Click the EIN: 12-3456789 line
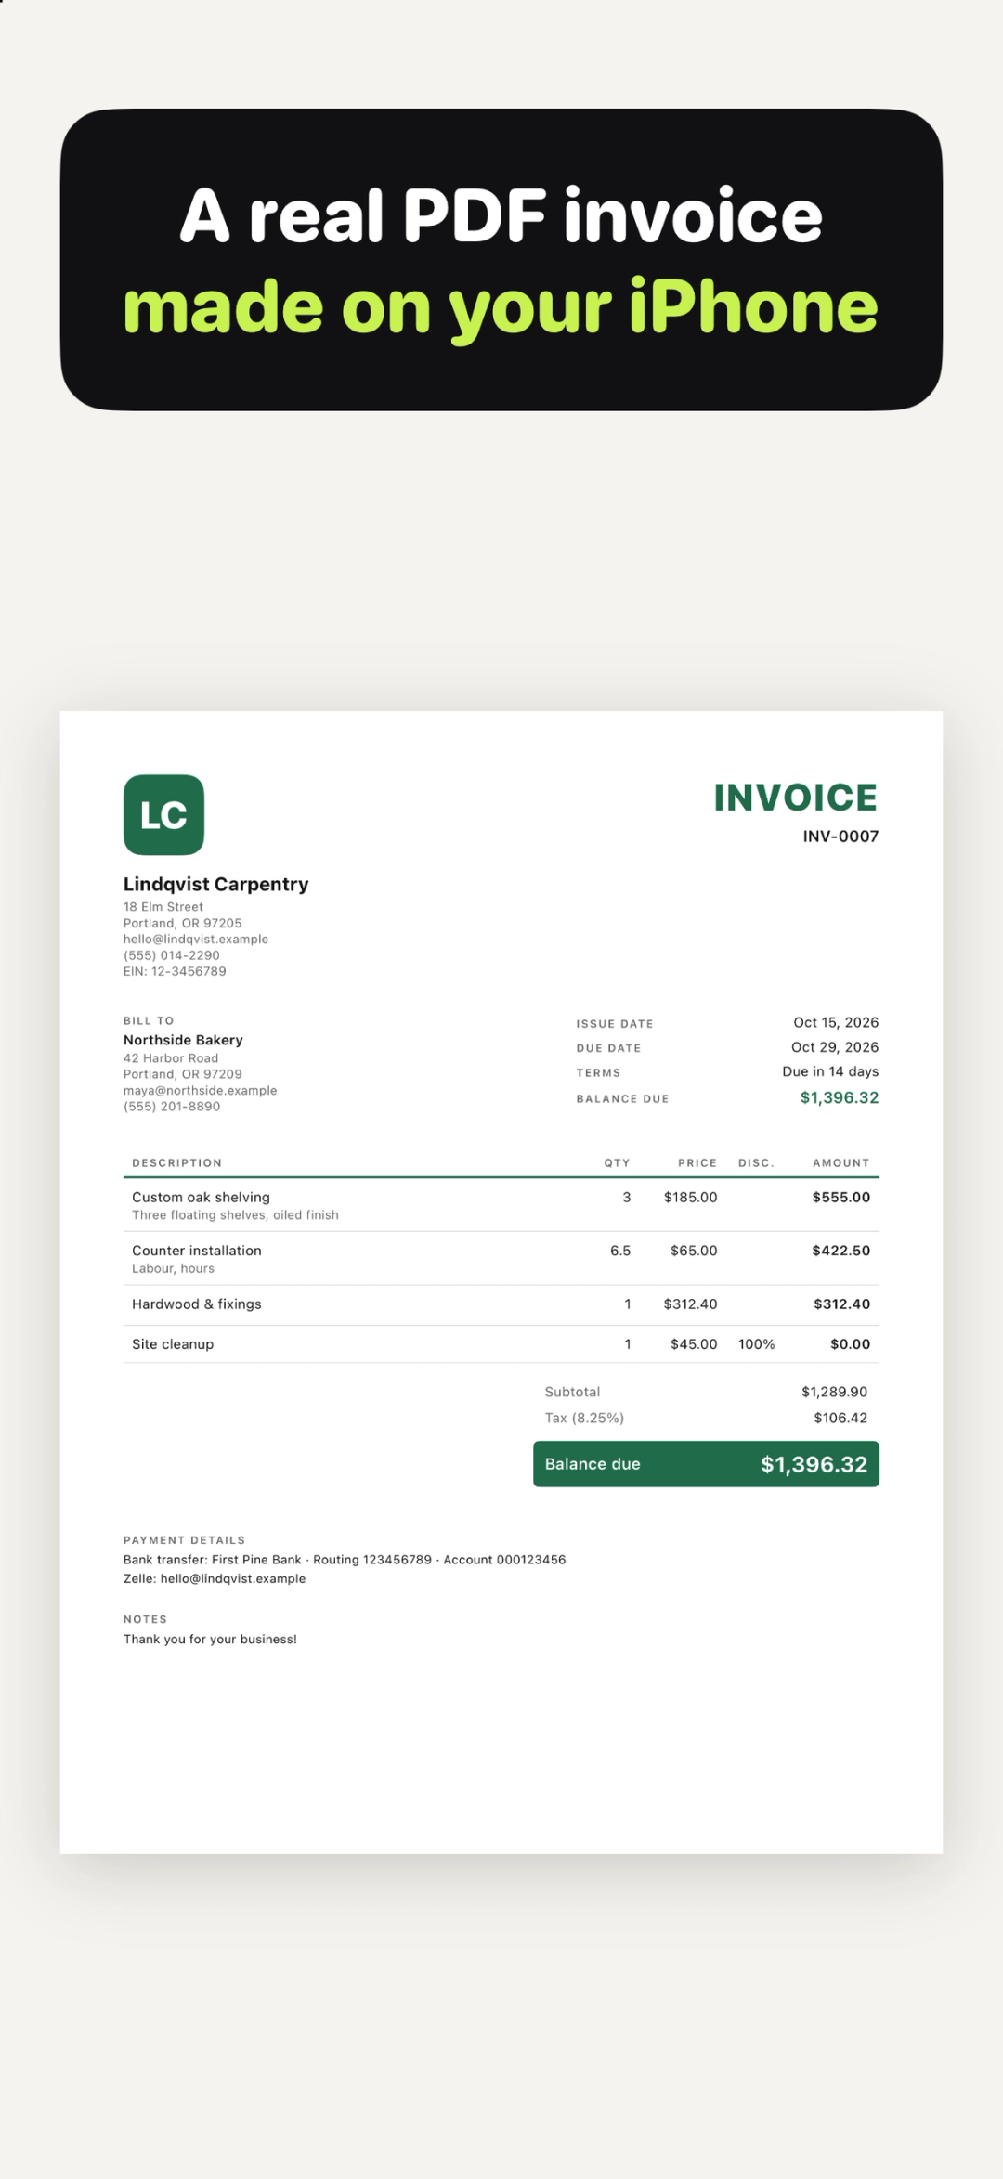The width and height of the screenshot is (1003, 2179). click(175, 971)
